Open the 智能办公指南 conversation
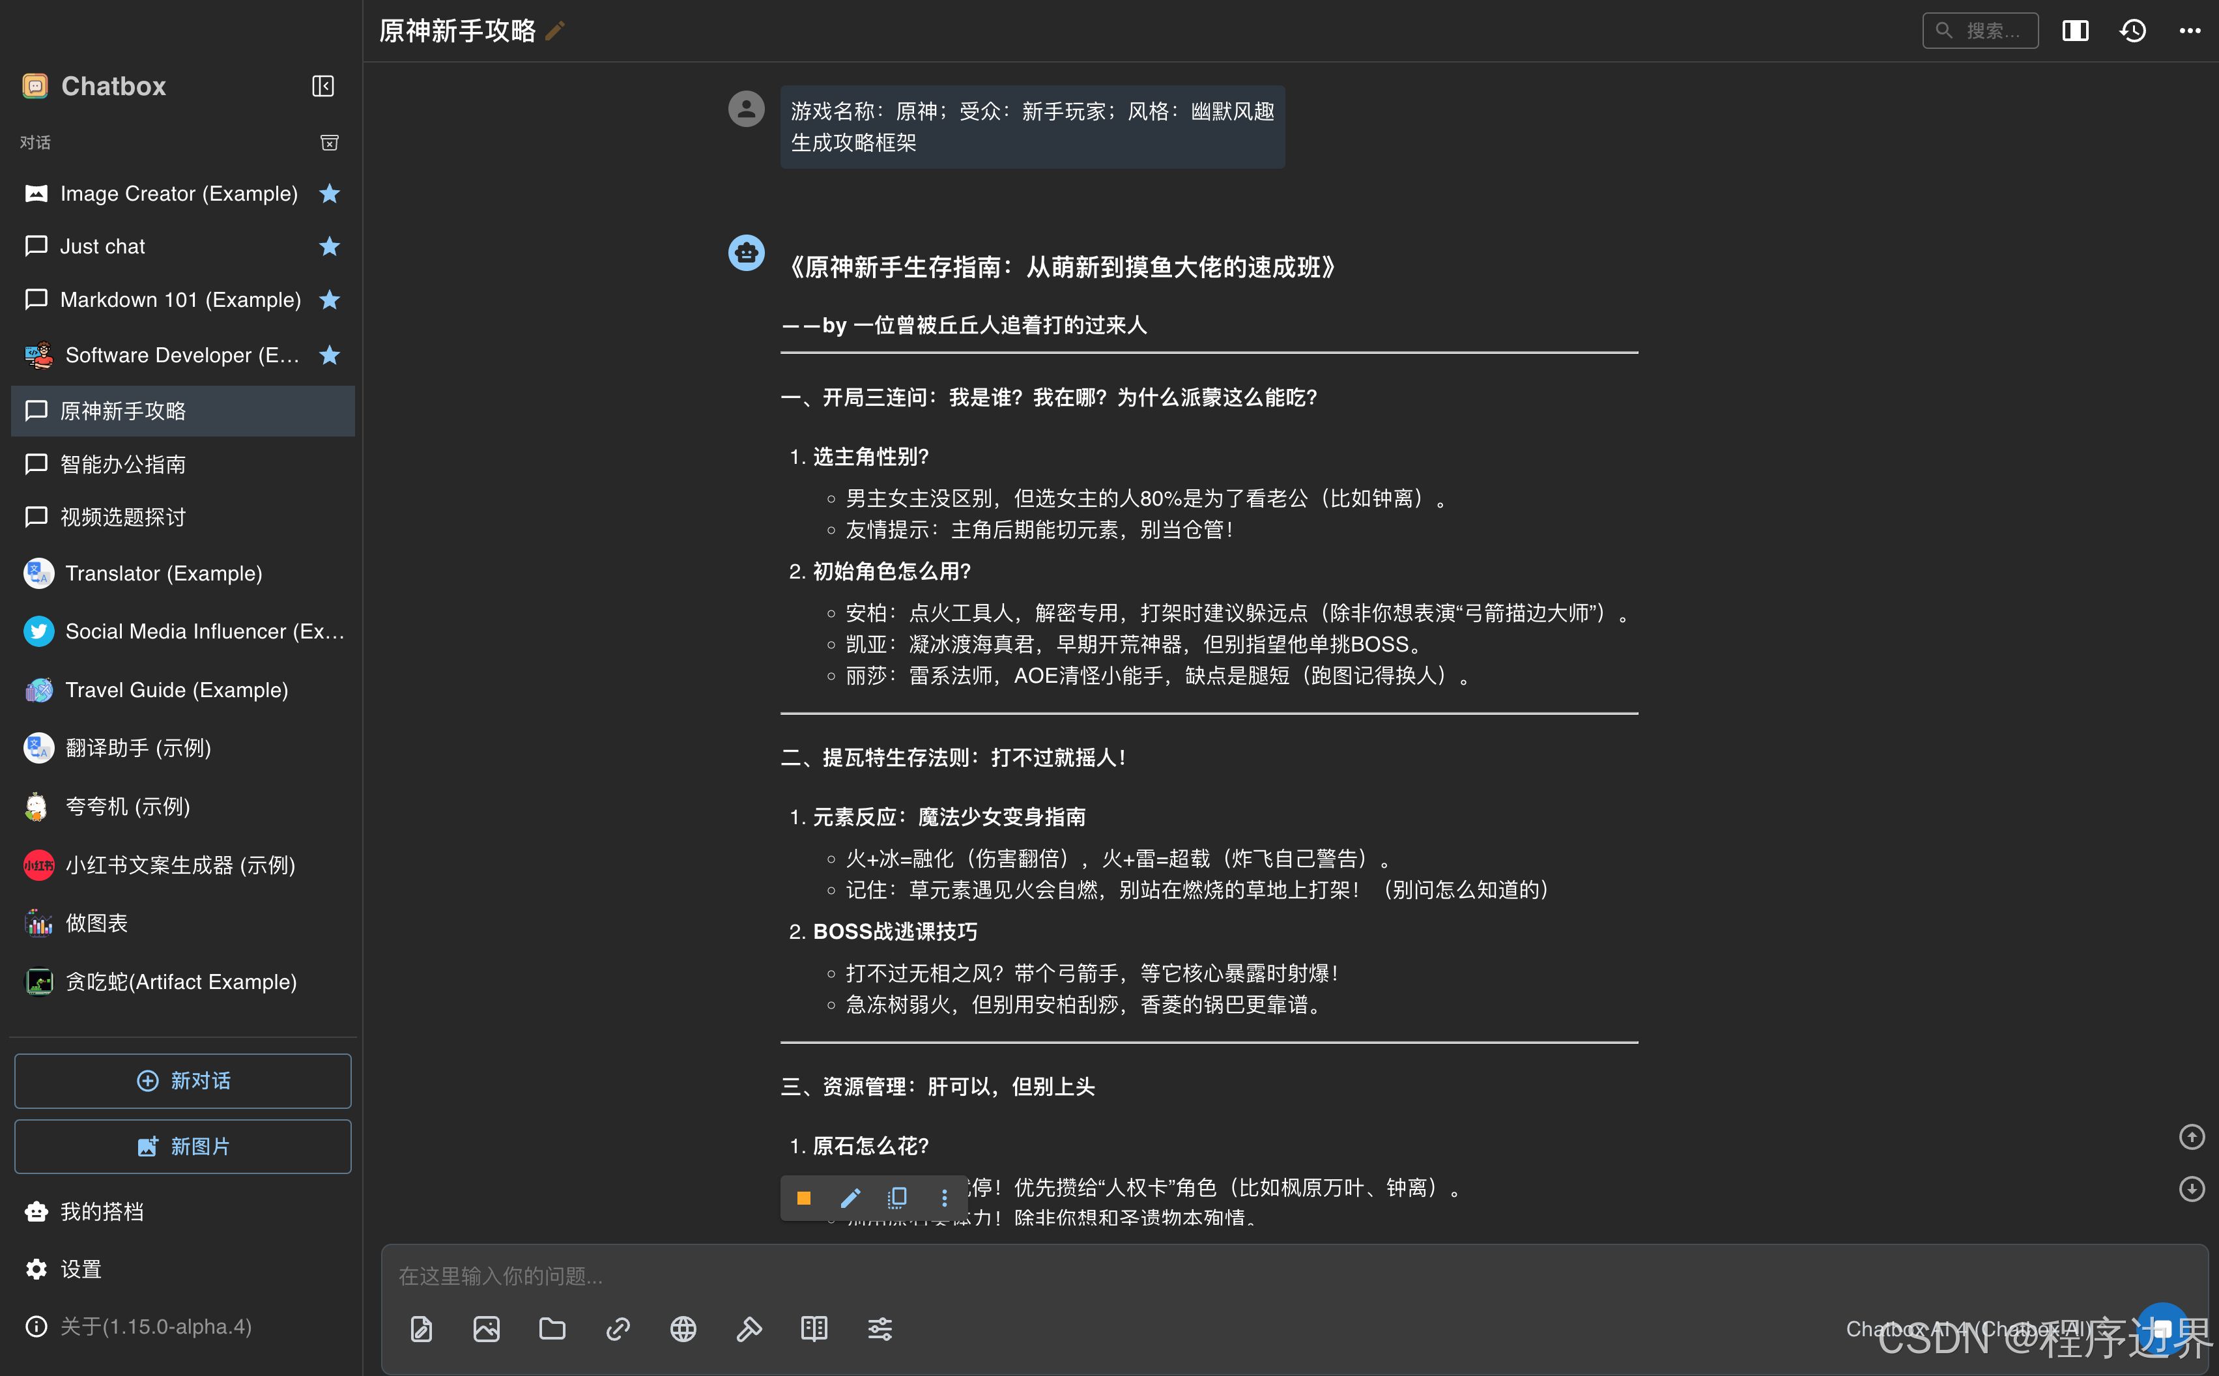The image size is (2219, 1376). coord(183,465)
